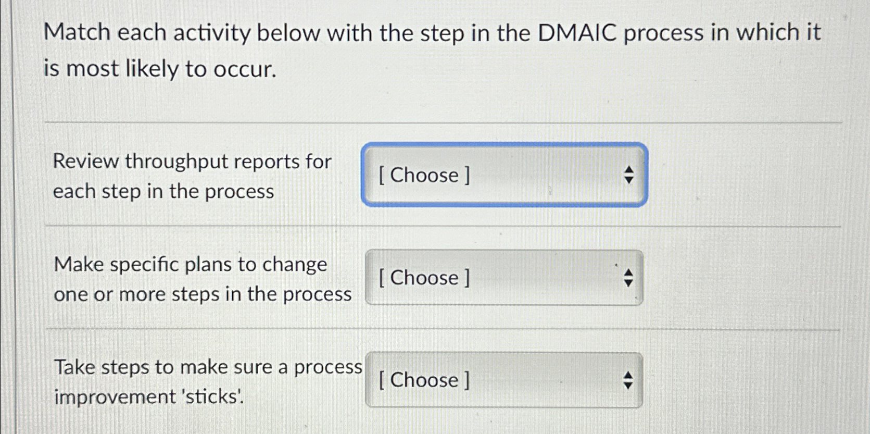The width and height of the screenshot is (870, 434).
Task: Click the stepper arrows beside the second Choose box
Action: point(628,278)
